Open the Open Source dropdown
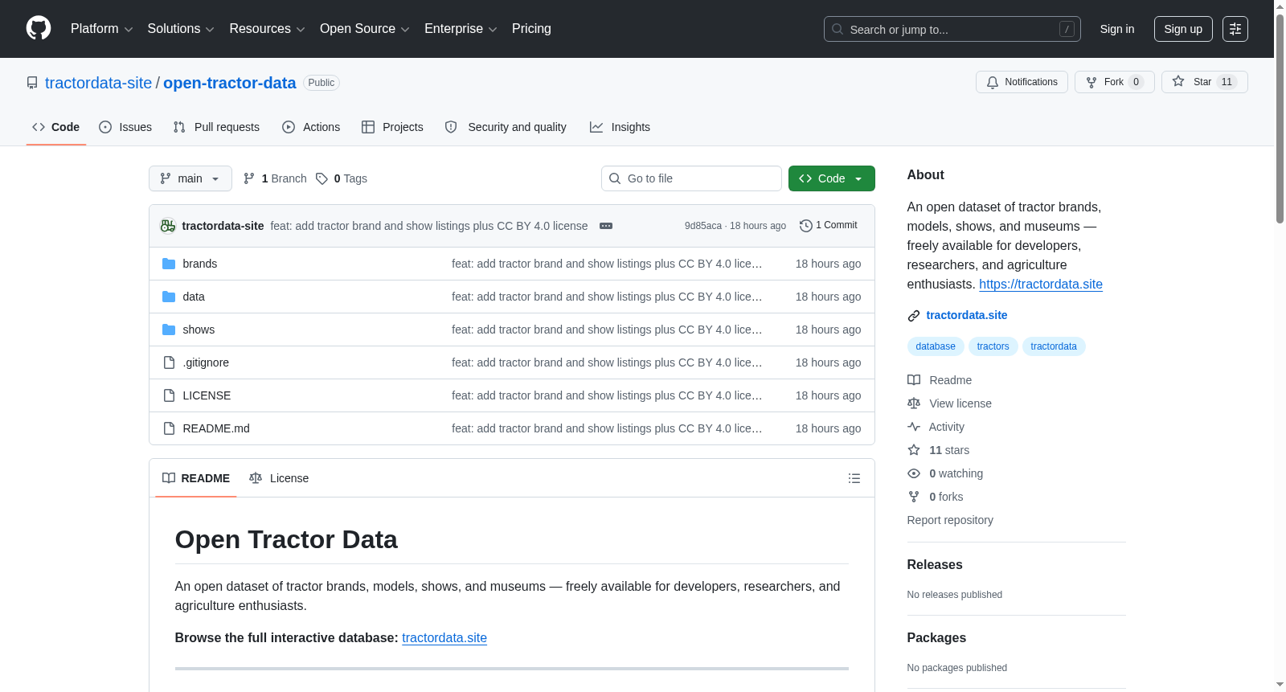This screenshot has height=692, width=1286. 365,29
